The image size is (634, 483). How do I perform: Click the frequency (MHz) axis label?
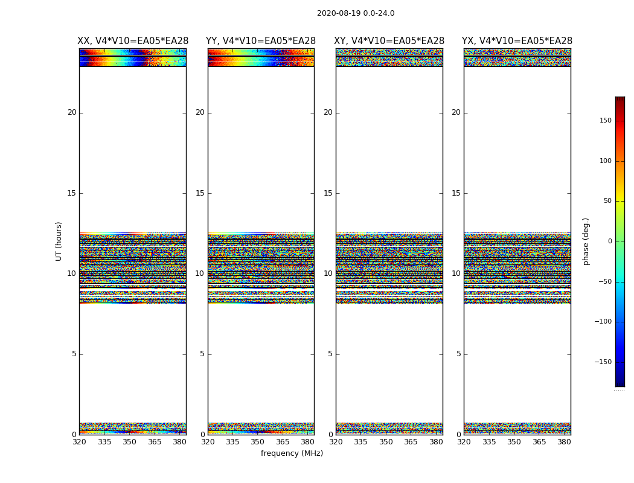click(x=292, y=453)
